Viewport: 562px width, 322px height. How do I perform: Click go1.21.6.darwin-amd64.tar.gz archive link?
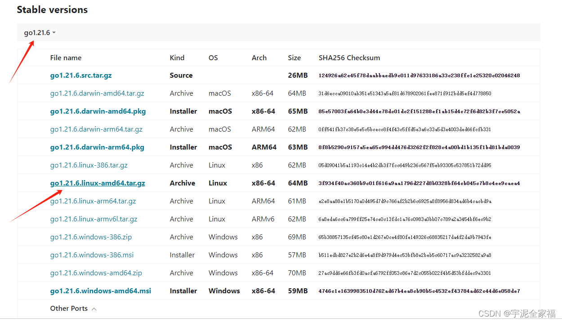pyautogui.click(x=97, y=93)
